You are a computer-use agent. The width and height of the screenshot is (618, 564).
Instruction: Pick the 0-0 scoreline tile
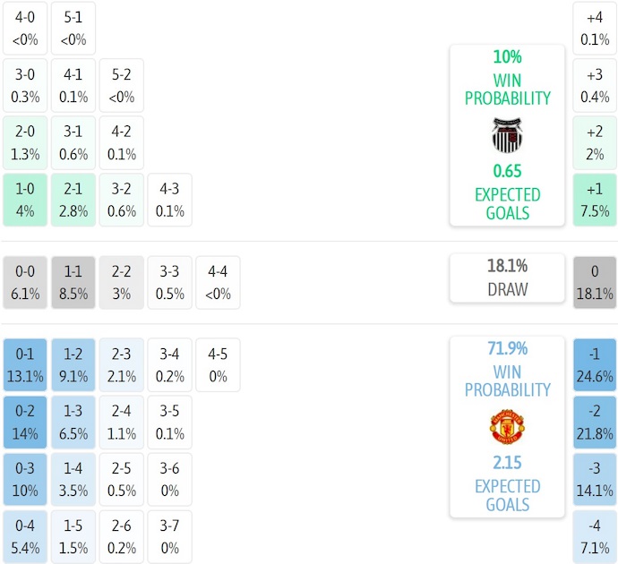[25, 282]
